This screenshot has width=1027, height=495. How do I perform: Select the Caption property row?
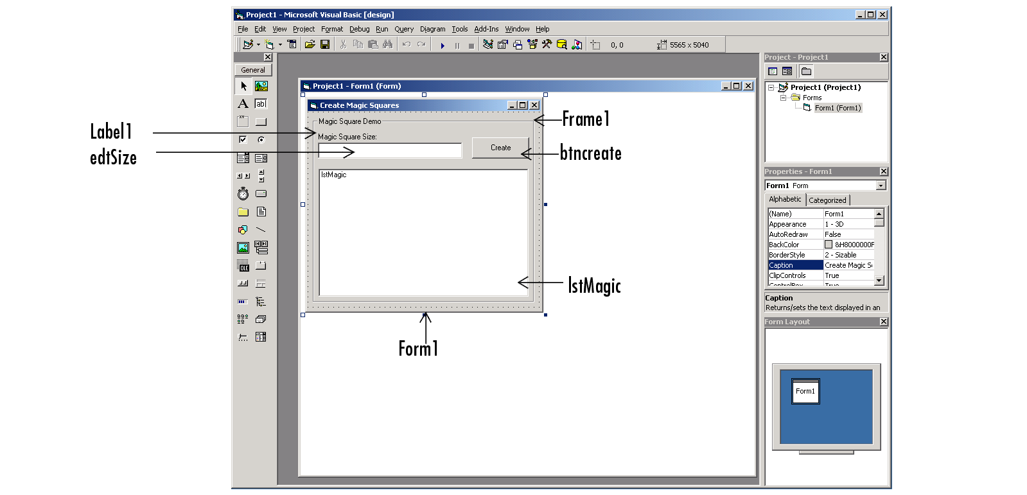click(x=821, y=265)
